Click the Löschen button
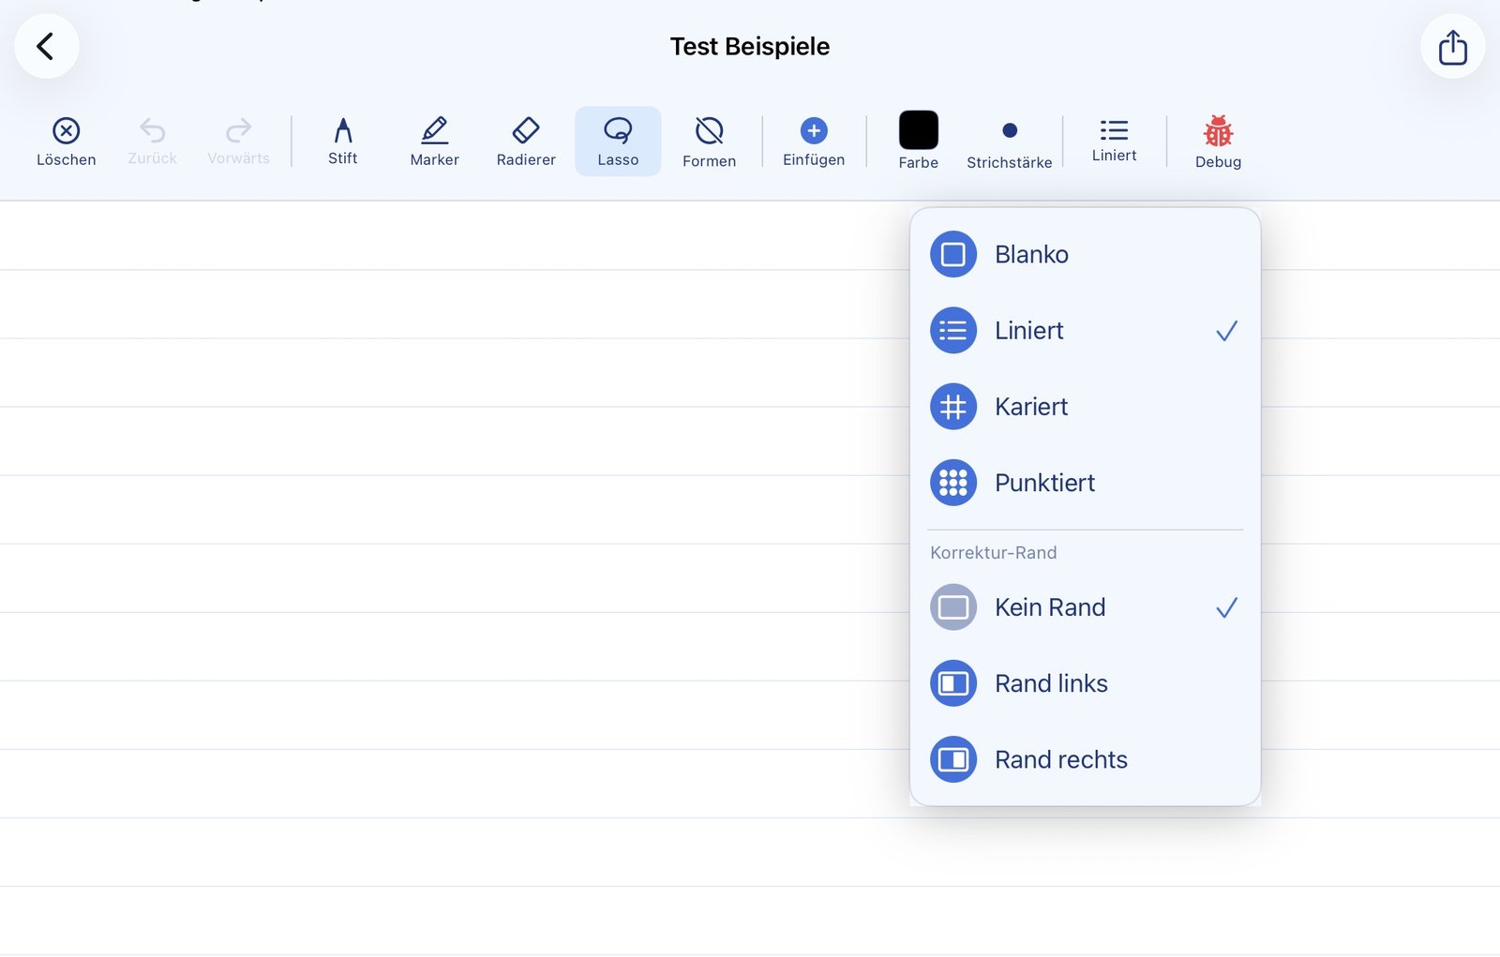Screen dimensions: 1500x957 [66, 141]
